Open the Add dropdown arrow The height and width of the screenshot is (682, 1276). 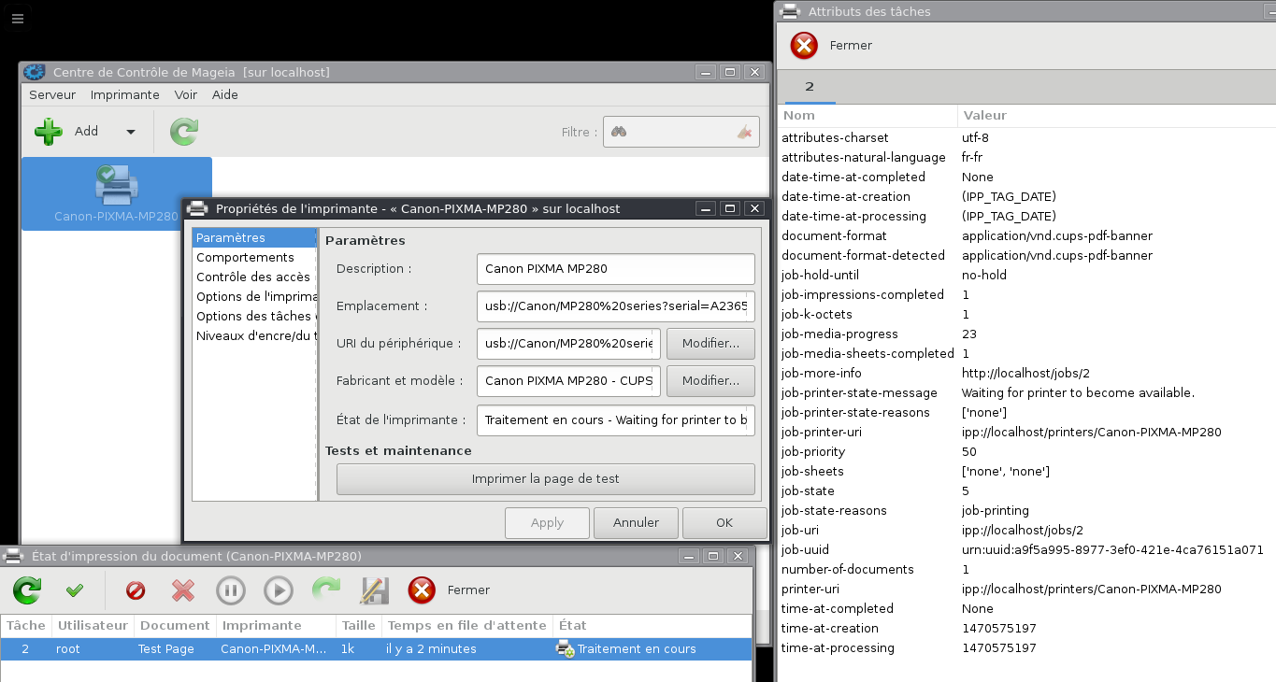[x=131, y=132]
